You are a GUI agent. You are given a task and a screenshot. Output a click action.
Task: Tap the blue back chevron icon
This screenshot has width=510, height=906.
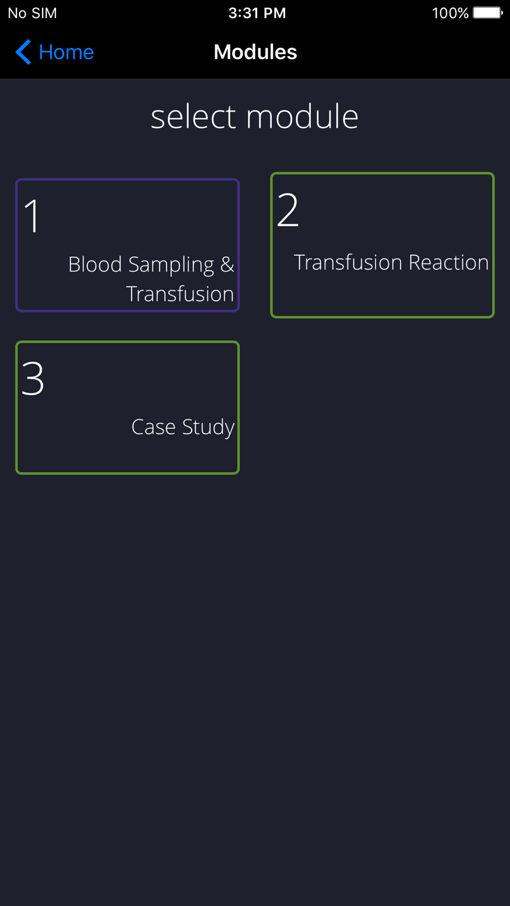pos(23,52)
